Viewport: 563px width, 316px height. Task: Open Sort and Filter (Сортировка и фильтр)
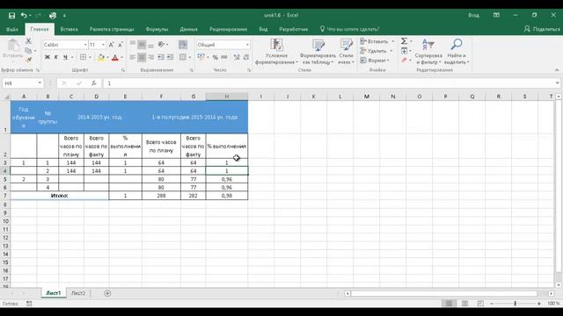pyautogui.click(x=428, y=52)
